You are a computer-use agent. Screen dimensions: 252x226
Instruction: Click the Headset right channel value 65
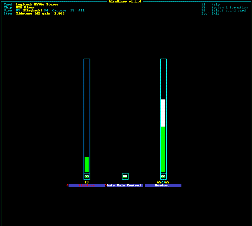[167, 182]
